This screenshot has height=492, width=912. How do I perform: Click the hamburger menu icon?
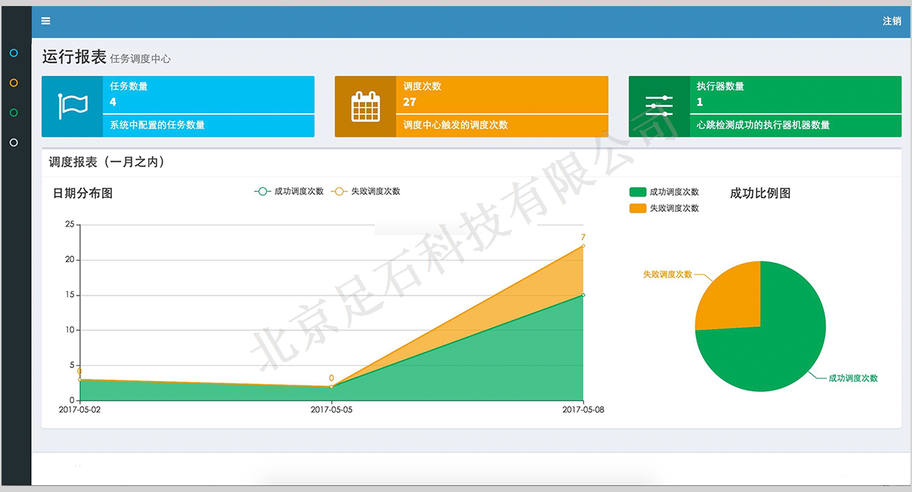pyautogui.click(x=46, y=21)
